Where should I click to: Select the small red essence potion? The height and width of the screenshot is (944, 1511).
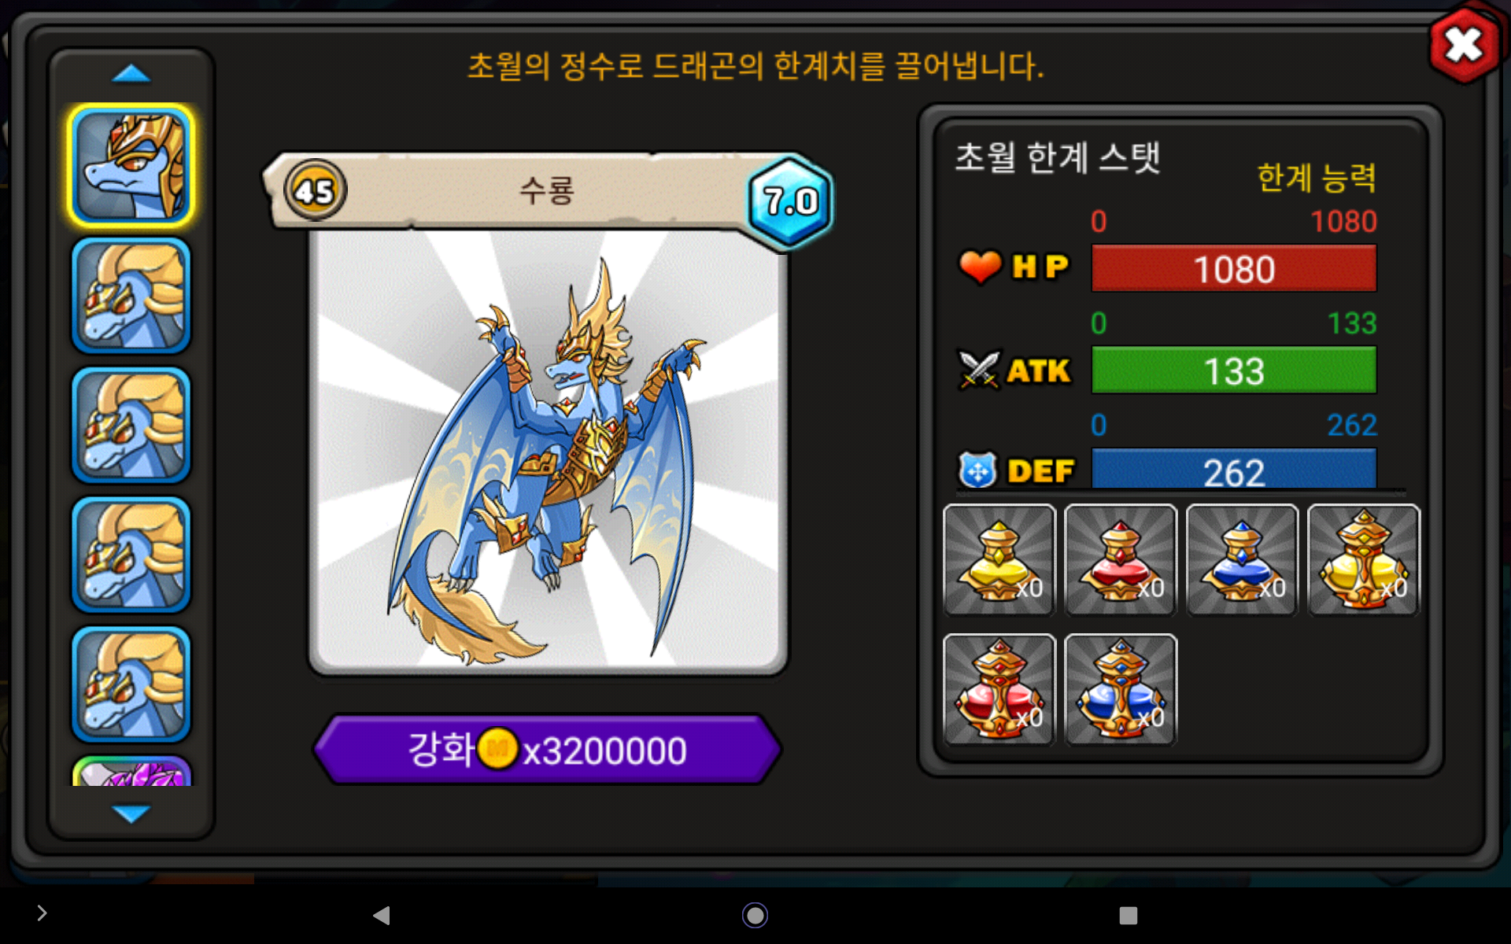(x=1121, y=560)
